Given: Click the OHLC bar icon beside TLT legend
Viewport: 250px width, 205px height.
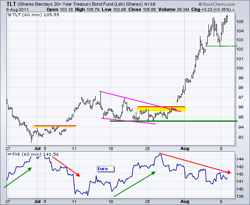Looking at the screenshot, I should pos(10,15).
